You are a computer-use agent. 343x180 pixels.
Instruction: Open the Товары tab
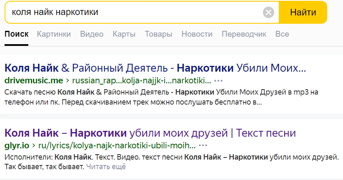[158, 34]
